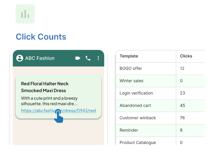Screen dimensions: 213x152
Task: Select the Product Catalogue template row
Action: [161, 141]
